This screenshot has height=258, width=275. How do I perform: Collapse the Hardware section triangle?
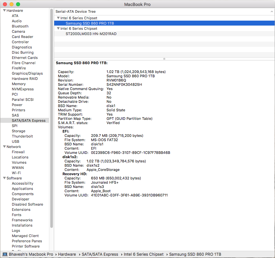point(5,10)
